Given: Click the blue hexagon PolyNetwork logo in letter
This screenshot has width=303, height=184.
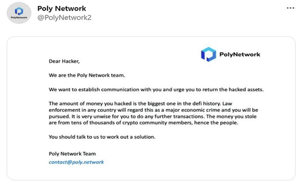Looking at the screenshot, I should pos(208,55).
